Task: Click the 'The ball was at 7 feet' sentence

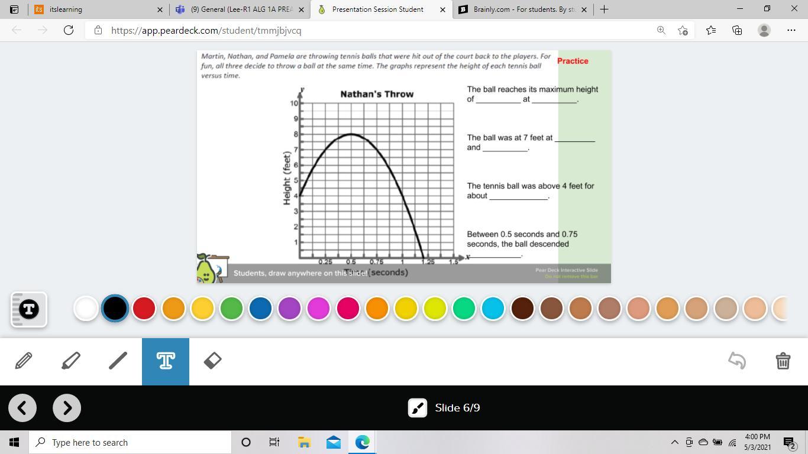Action: [531, 142]
